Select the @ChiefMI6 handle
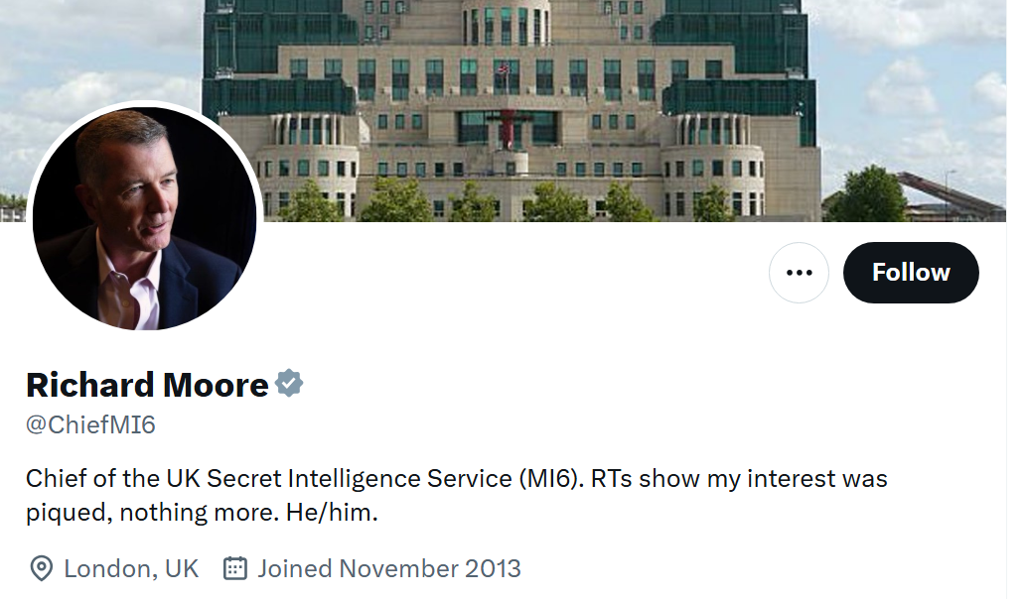This screenshot has width=1027, height=599. 90,425
